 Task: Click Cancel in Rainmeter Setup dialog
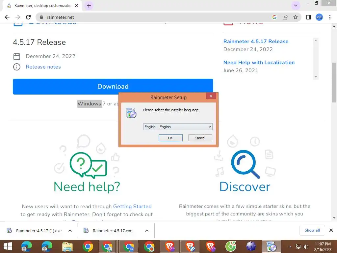coord(200,138)
